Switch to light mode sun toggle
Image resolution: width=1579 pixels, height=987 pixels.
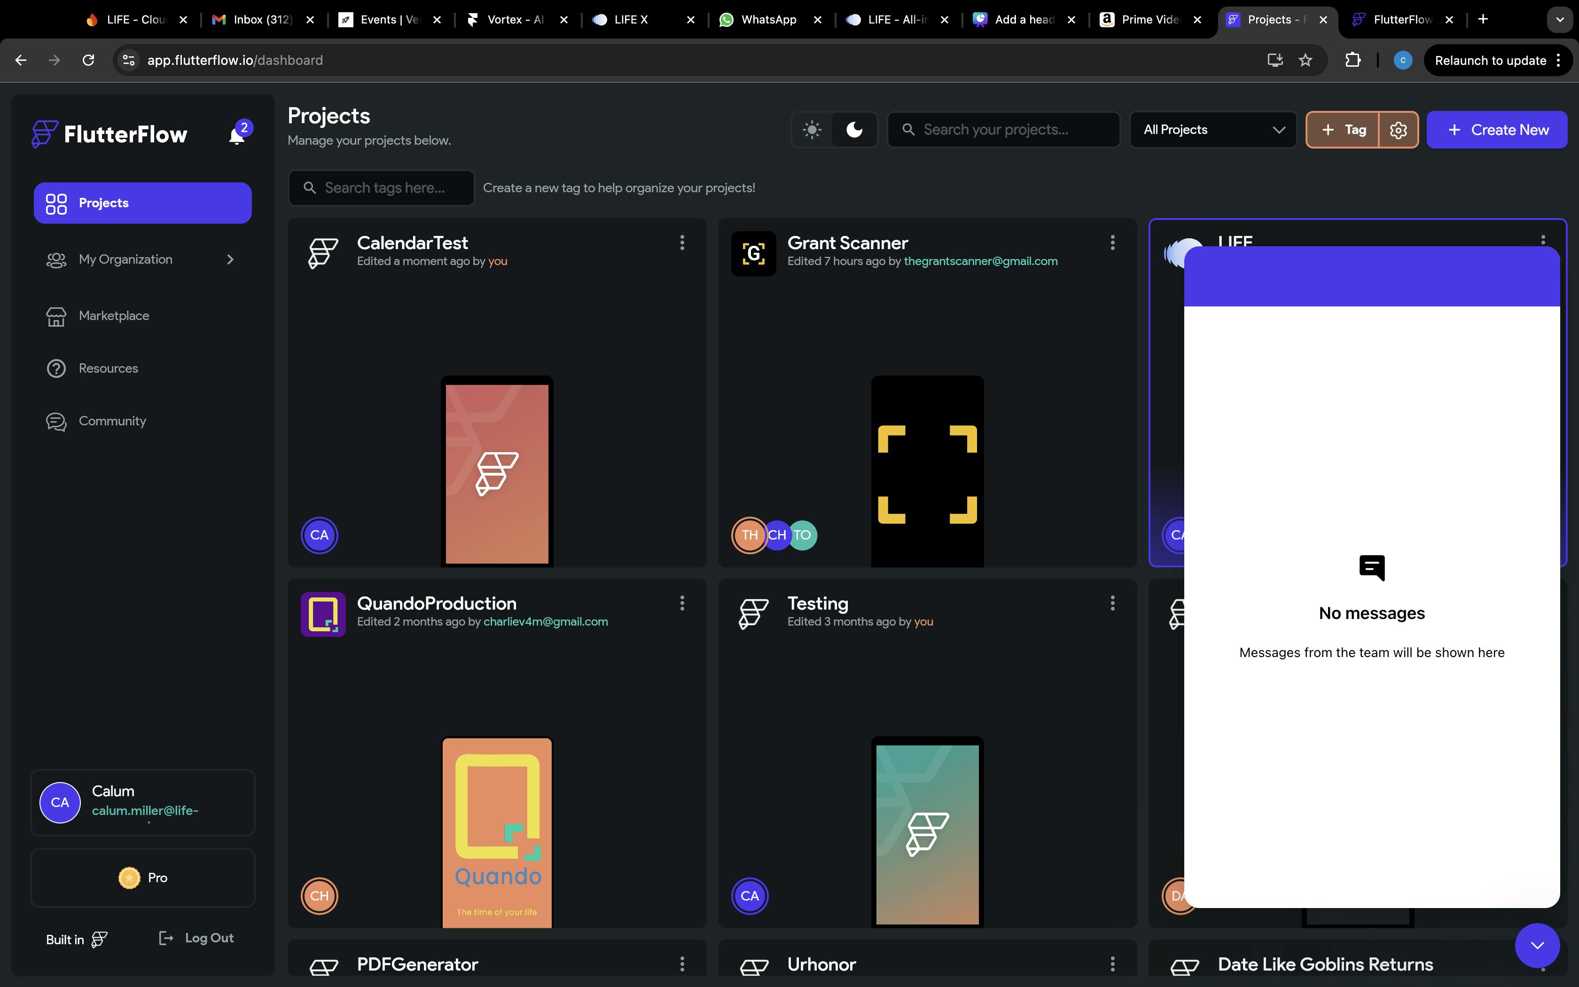[812, 130]
